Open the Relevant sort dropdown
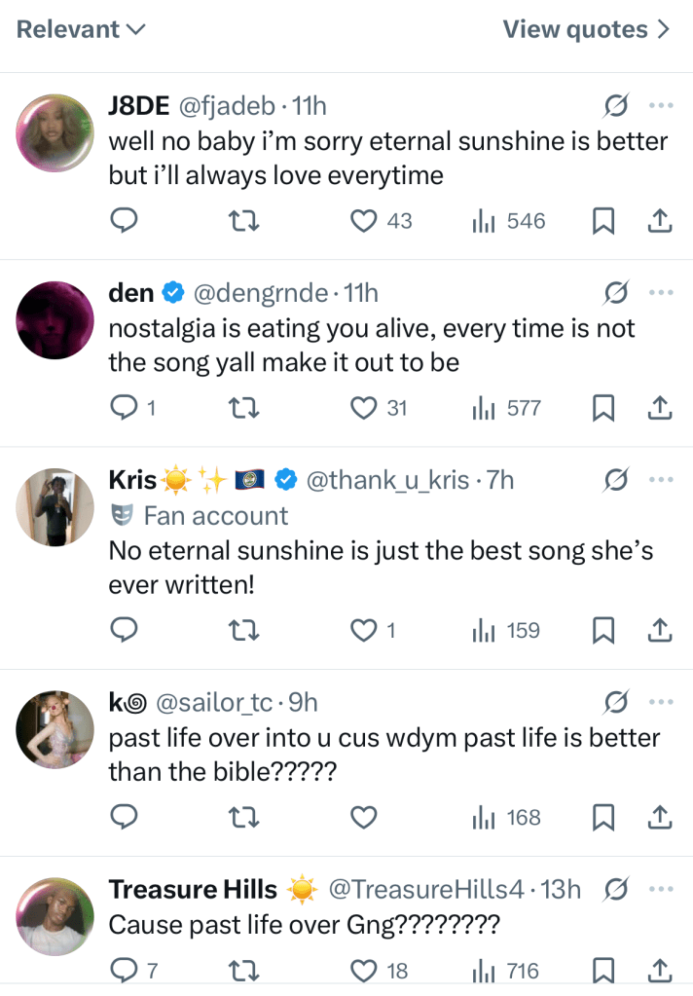Viewport: 693px width, 996px height. pyautogui.click(x=81, y=29)
